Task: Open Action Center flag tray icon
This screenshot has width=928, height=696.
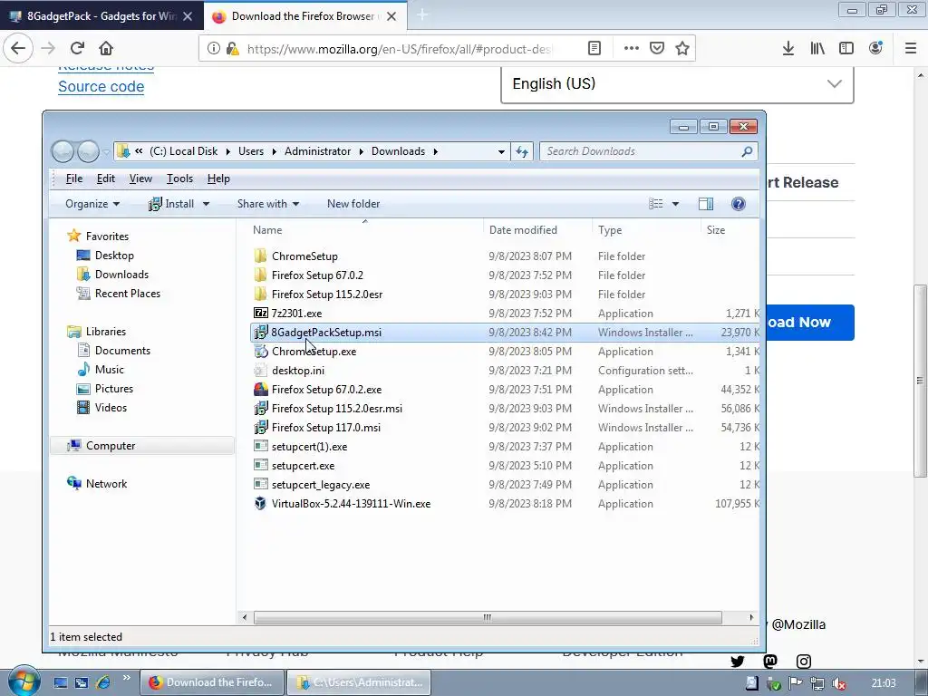Action: click(x=796, y=683)
